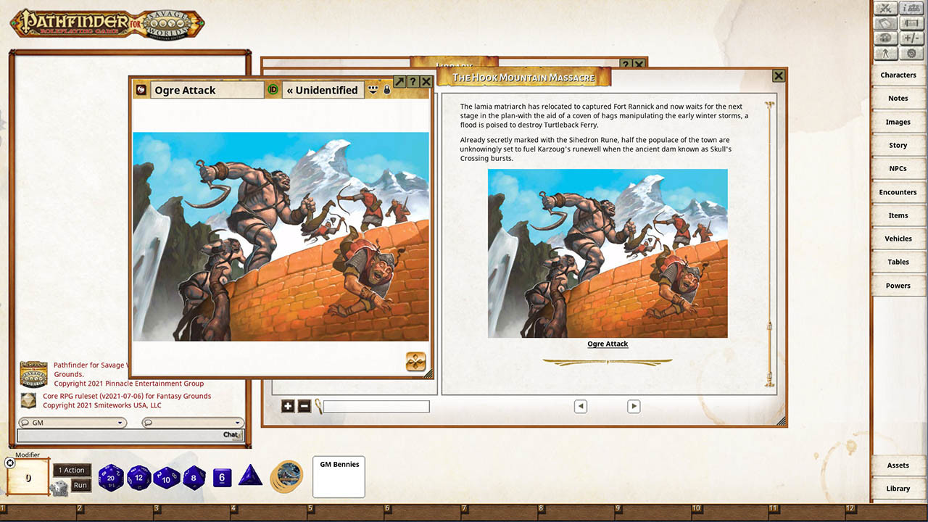Open the gear options icon in top toolbar
Image resolution: width=928 pixels, height=522 pixels.
coord(911,54)
